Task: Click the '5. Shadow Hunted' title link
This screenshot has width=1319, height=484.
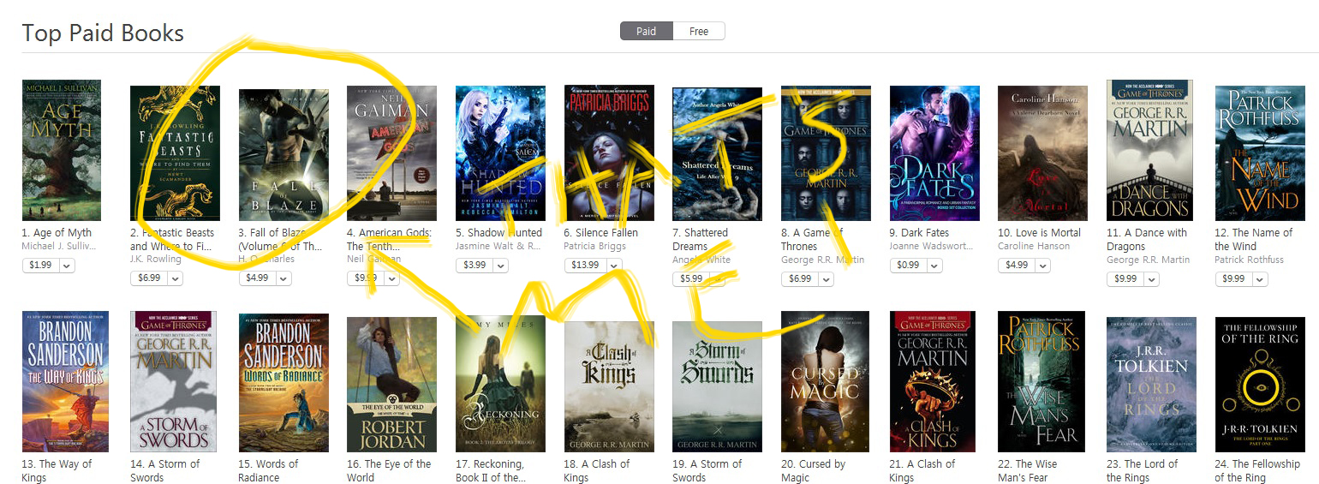Action: point(498,233)
